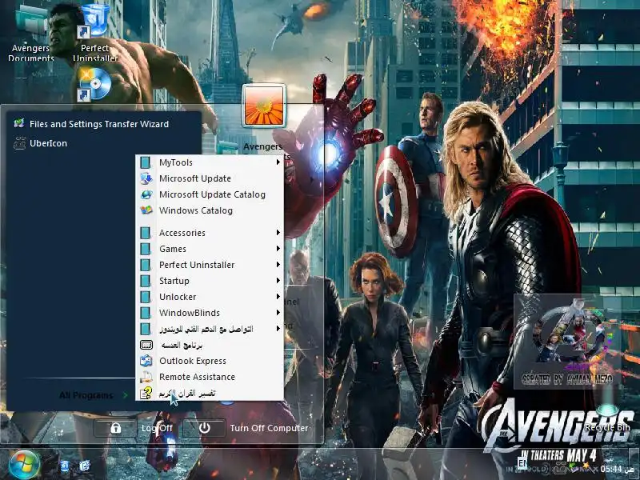Click the 'e' Quick Launch icon
The image size is (640, 480).
pyautogui.click(x=85, y=466)
